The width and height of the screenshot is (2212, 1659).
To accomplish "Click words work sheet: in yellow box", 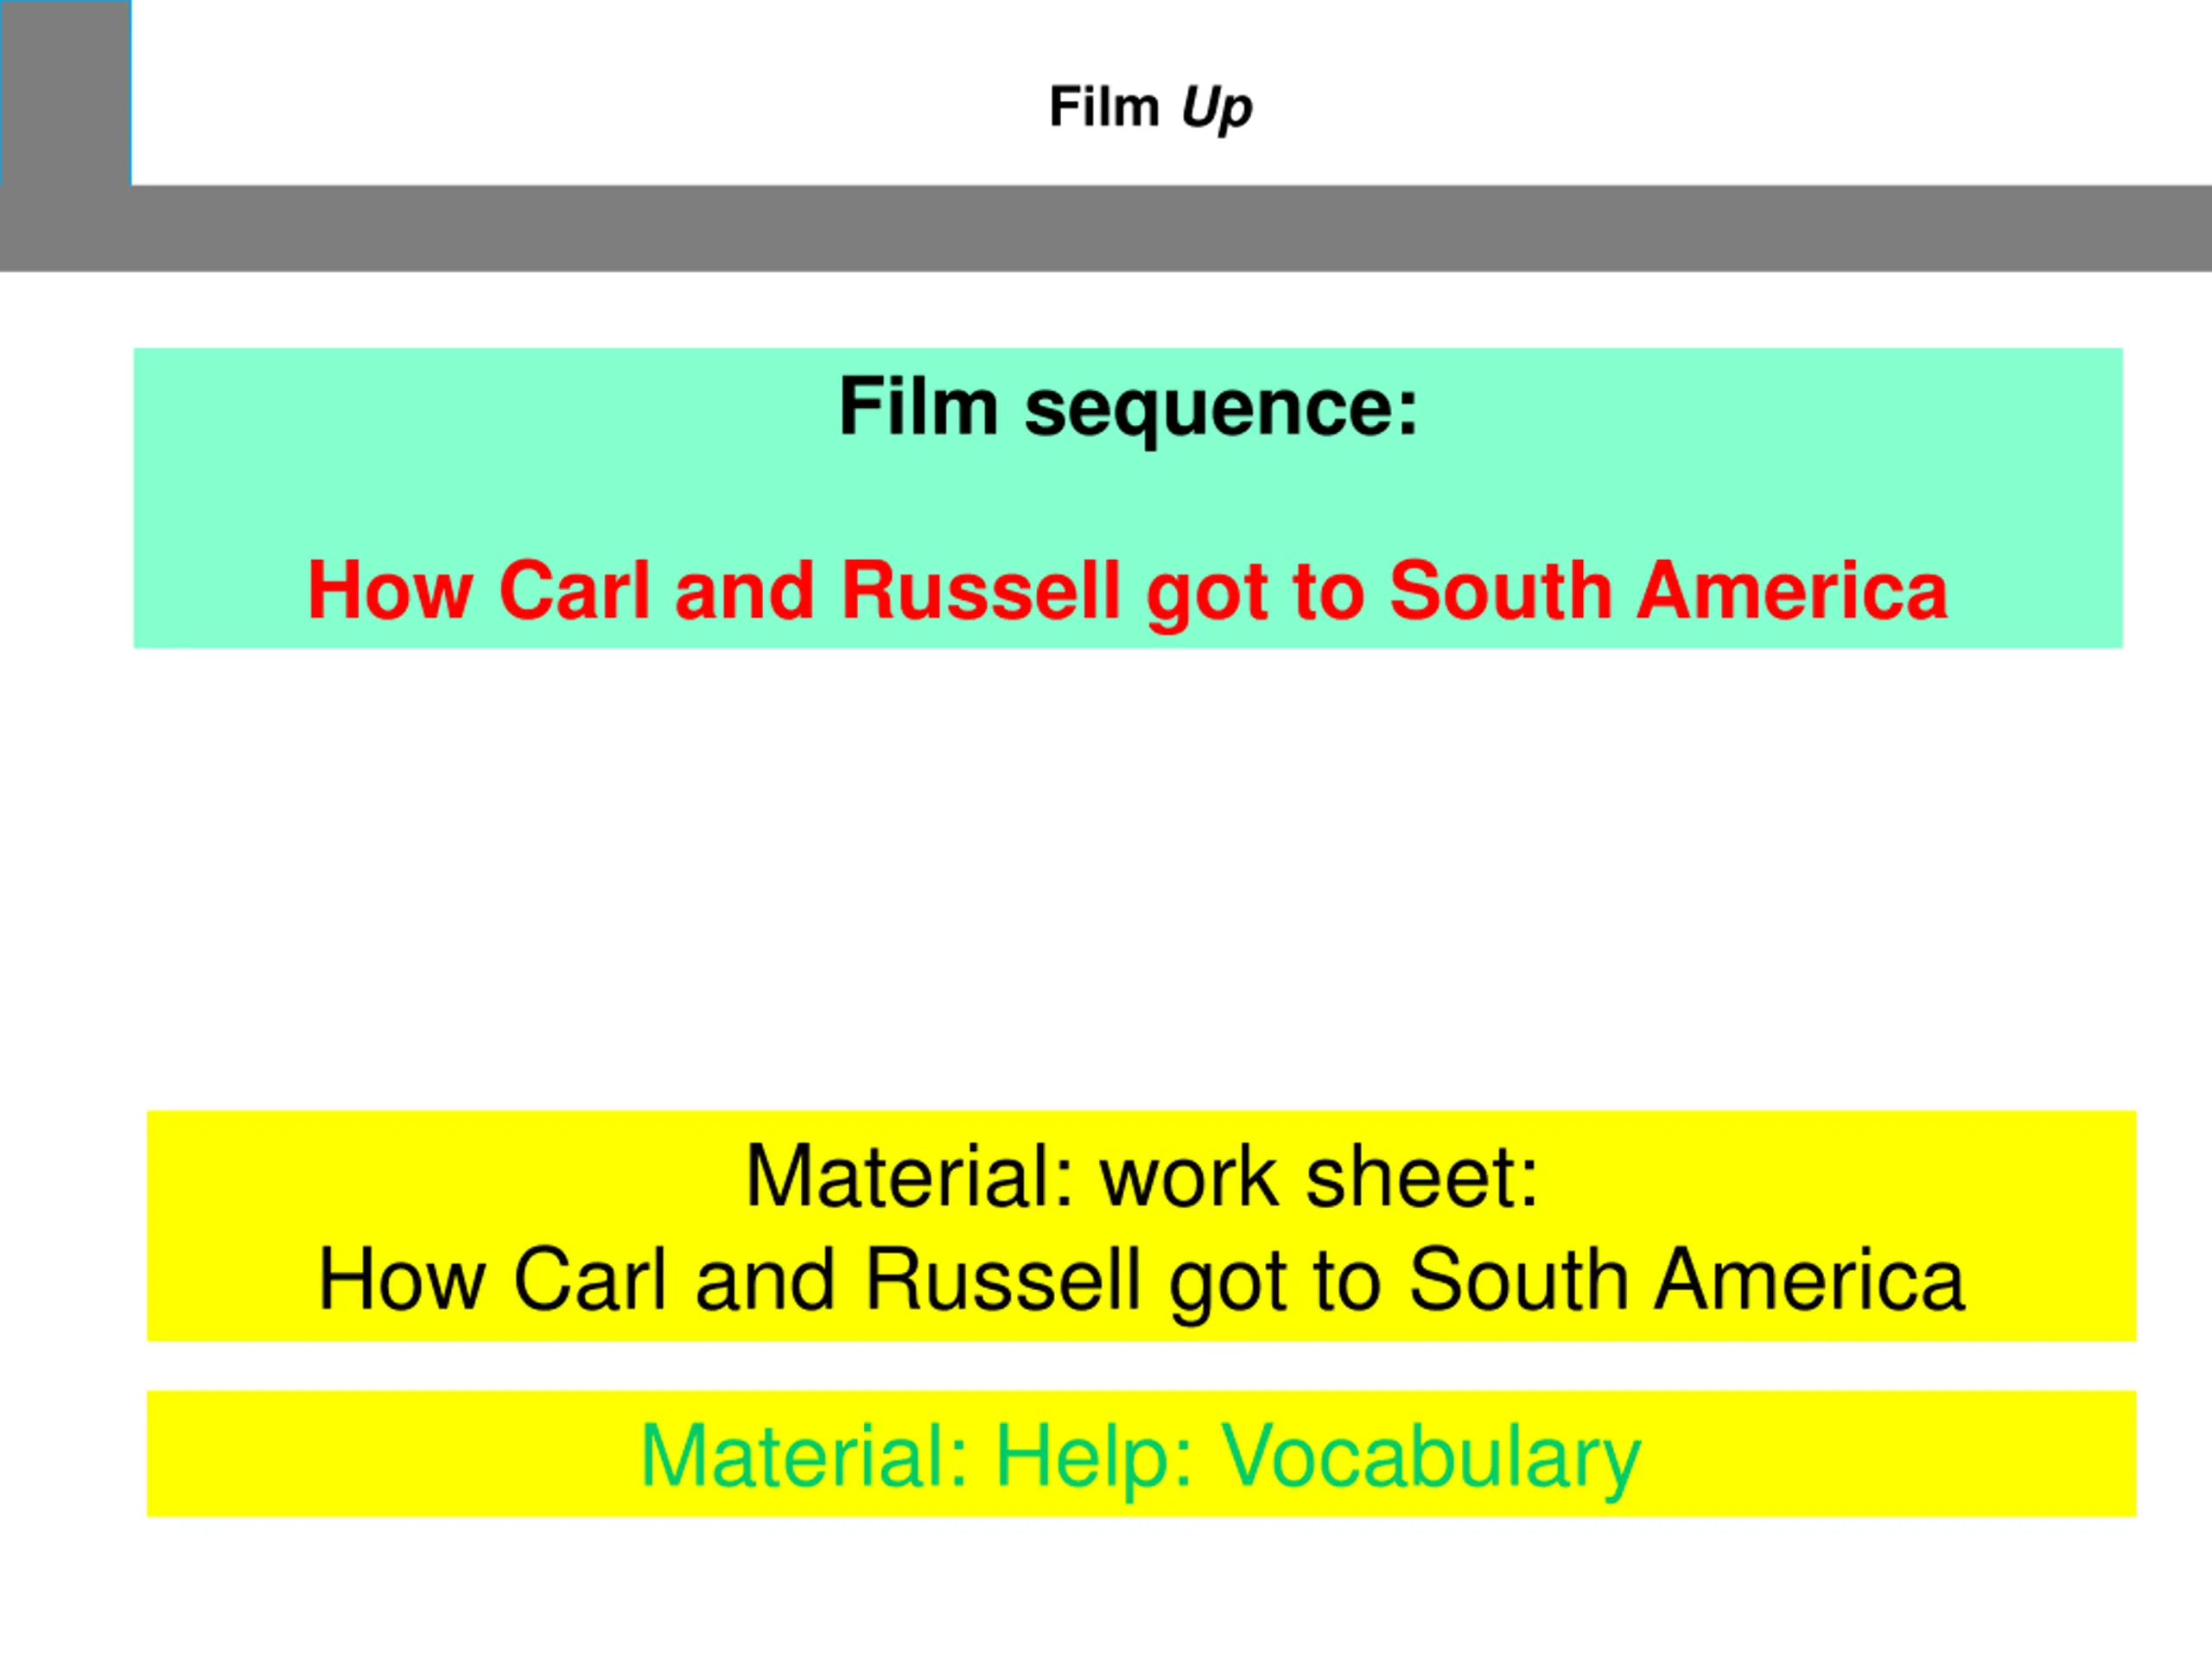I will pyautogui.click(x=1319, y=1176).
